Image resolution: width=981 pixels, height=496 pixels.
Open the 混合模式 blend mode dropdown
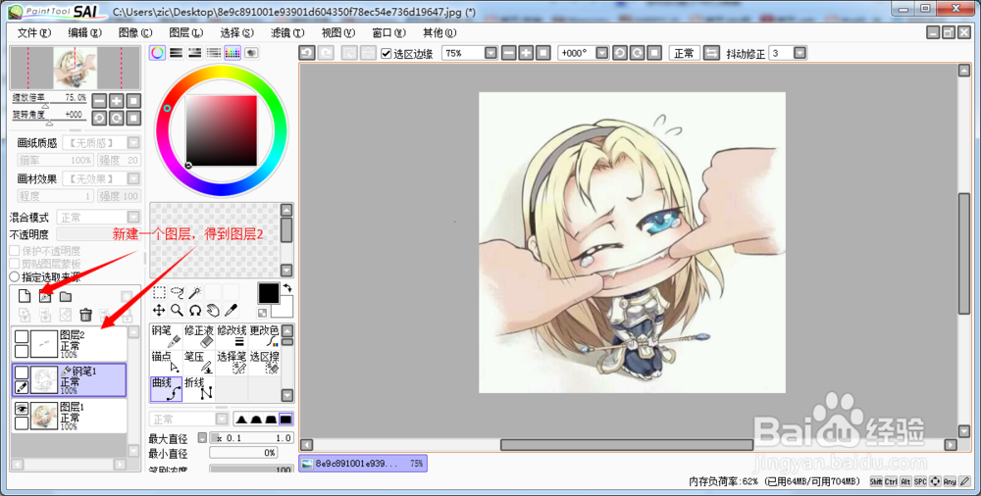[133, 217]
